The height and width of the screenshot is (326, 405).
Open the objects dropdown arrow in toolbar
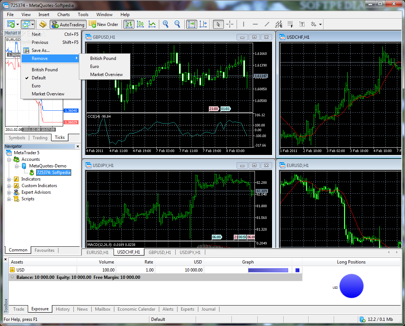321,24
